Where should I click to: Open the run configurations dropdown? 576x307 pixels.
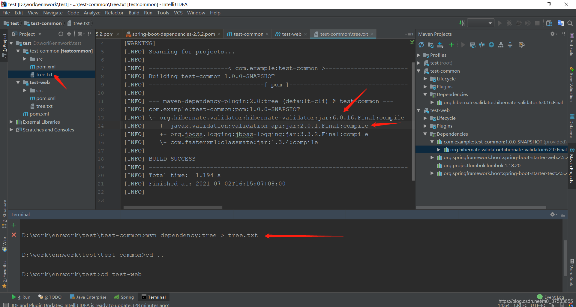point(481,23)
